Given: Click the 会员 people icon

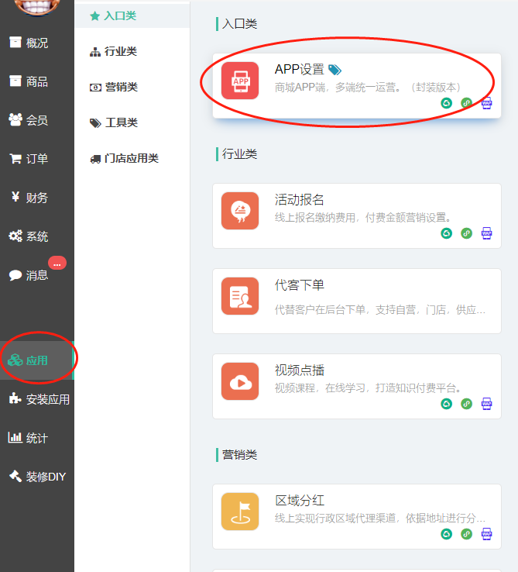Looking at the screenshot, I should click(x=15, y=119).
